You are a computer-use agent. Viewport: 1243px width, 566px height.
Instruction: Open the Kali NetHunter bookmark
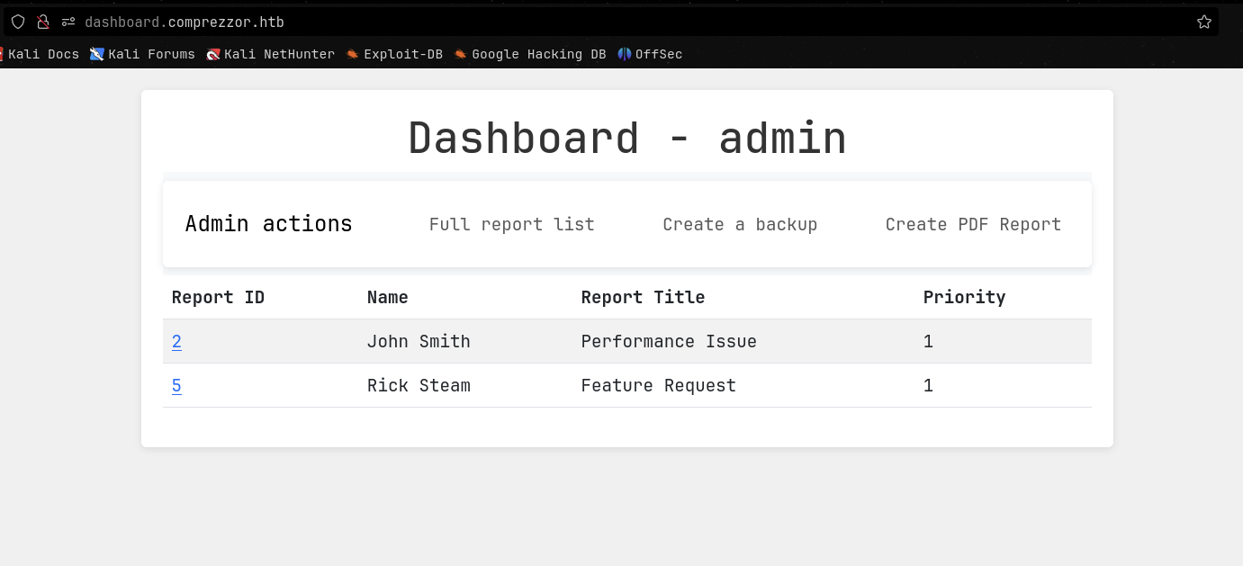point(271,54)
